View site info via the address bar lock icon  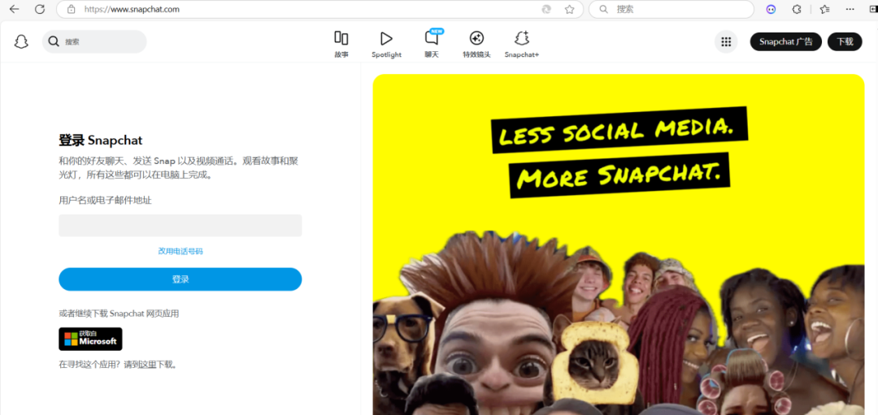71,10
